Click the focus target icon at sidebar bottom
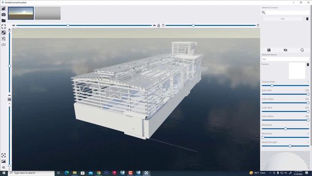 pos(3,155)
